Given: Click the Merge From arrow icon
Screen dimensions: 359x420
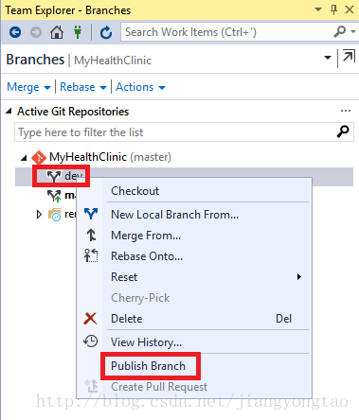Looking at the screenshot, I should pyautogui.click(x=91, y=235).
